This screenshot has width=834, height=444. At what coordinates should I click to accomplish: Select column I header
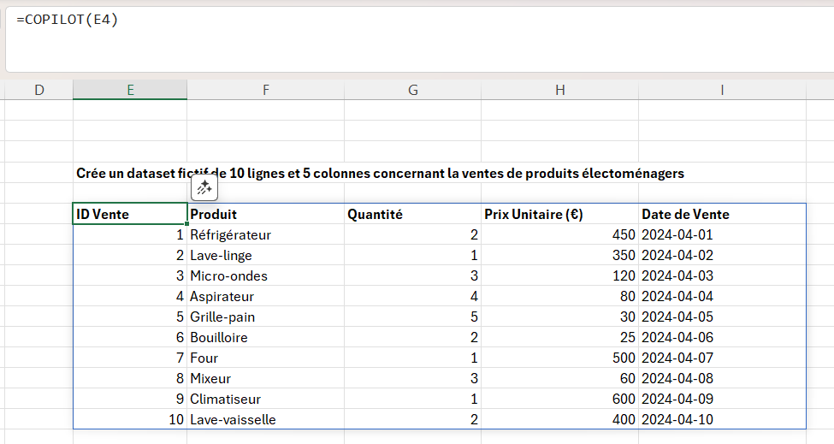tap(722, 90)
